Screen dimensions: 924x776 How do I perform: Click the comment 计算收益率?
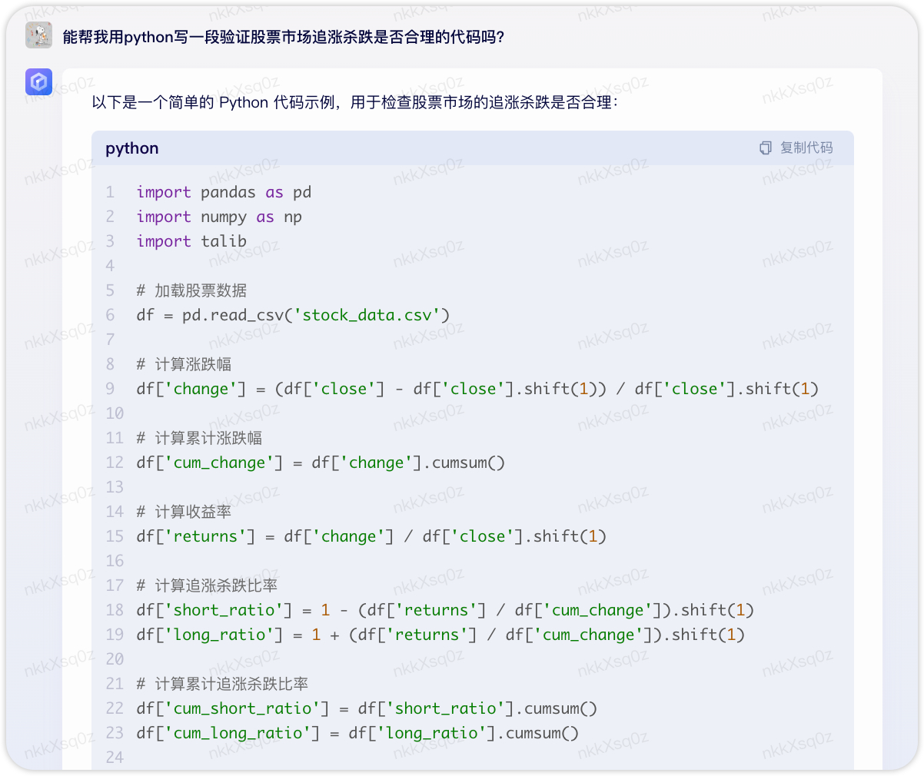coord(184,512)
